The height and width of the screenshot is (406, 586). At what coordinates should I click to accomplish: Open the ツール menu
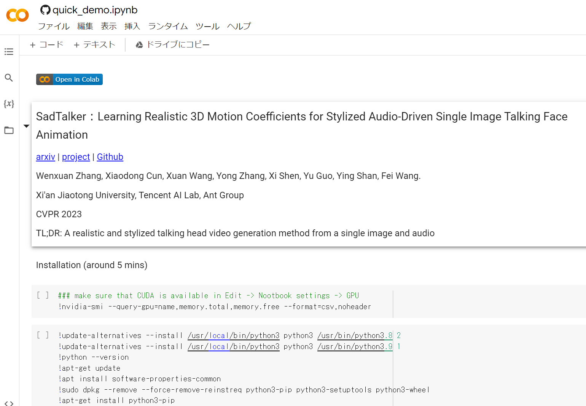click(x=207, y=26)
